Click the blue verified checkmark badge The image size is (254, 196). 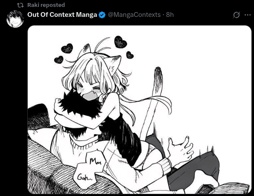point(102,15)
